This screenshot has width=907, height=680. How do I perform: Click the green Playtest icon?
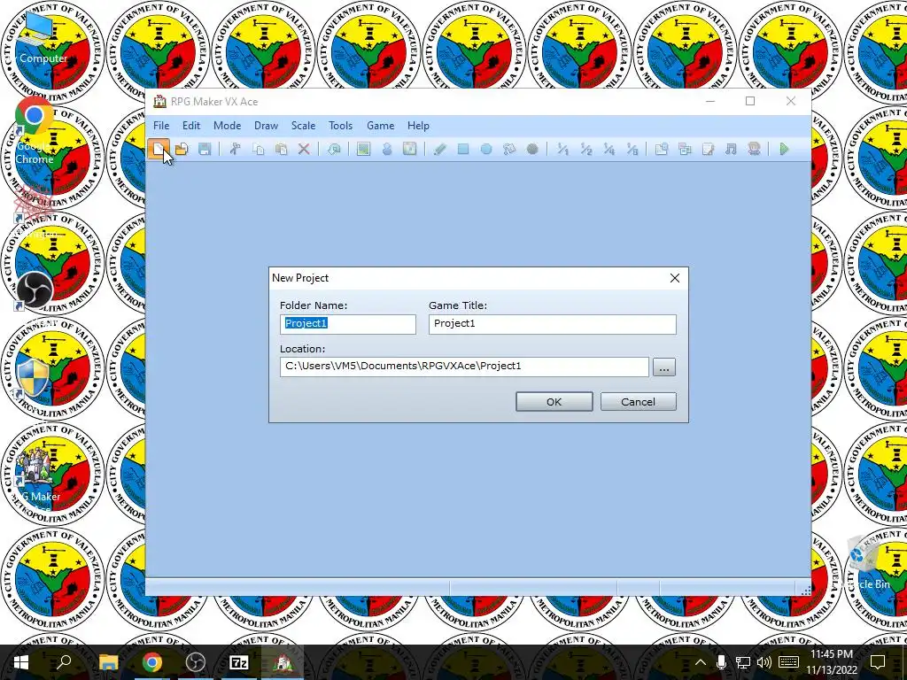tap(785, 149)
